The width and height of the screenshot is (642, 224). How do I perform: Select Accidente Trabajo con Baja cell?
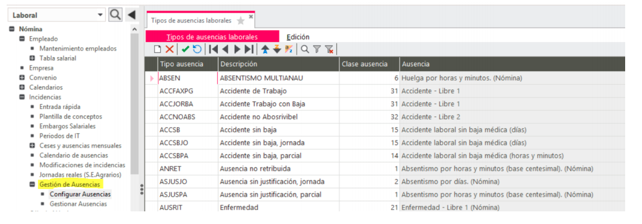279,104
